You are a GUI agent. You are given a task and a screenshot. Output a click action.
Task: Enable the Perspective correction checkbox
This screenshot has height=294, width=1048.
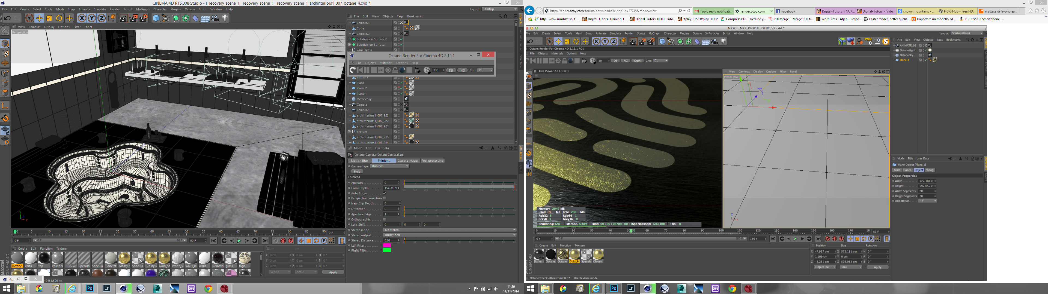coord(385,198)
